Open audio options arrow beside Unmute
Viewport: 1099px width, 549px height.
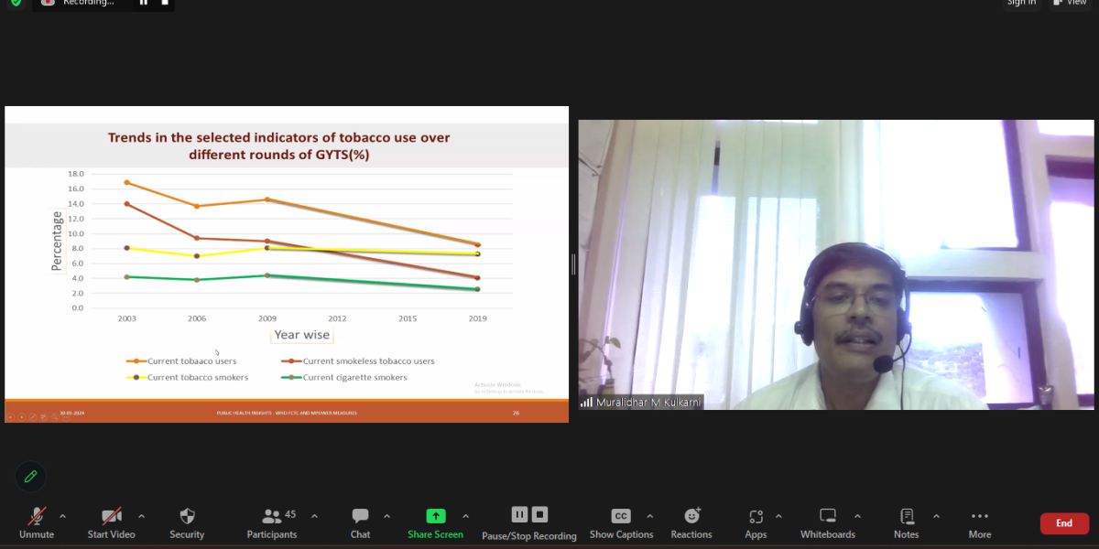tap(62, 516)
